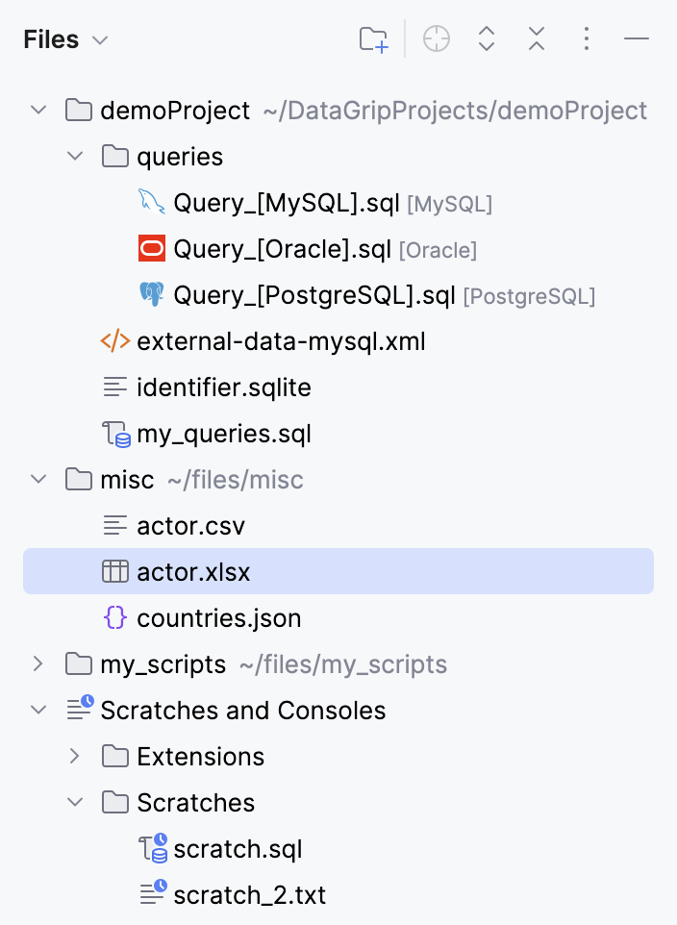Expand the Extensions folder
677x925 pixels.
75,757
